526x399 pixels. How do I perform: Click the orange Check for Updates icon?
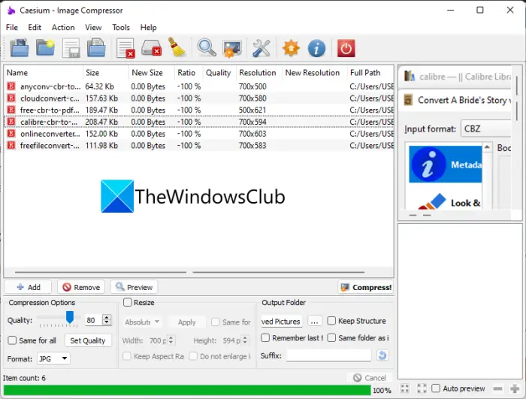(291, 47)
